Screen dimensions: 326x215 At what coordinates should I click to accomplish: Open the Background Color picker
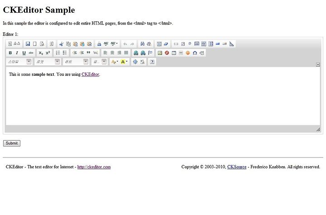[124, 62]
